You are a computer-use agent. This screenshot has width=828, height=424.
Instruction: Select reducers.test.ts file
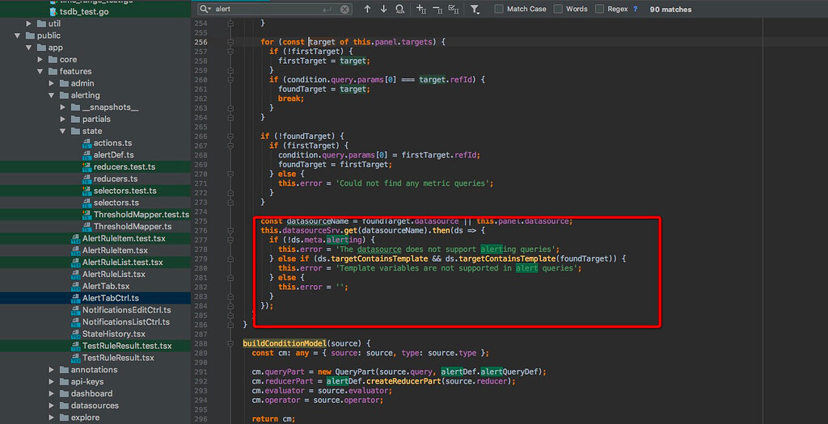(124, 167)
